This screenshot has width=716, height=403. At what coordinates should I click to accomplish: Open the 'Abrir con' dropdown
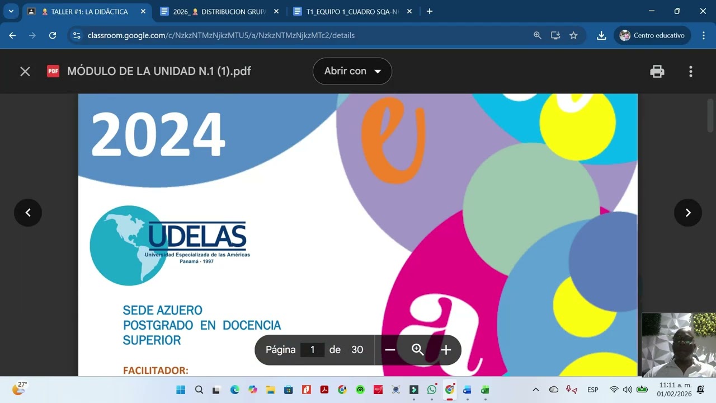click(352, 71)
